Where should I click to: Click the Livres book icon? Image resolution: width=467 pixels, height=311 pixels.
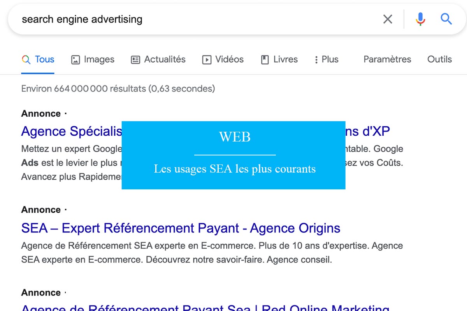265,60
